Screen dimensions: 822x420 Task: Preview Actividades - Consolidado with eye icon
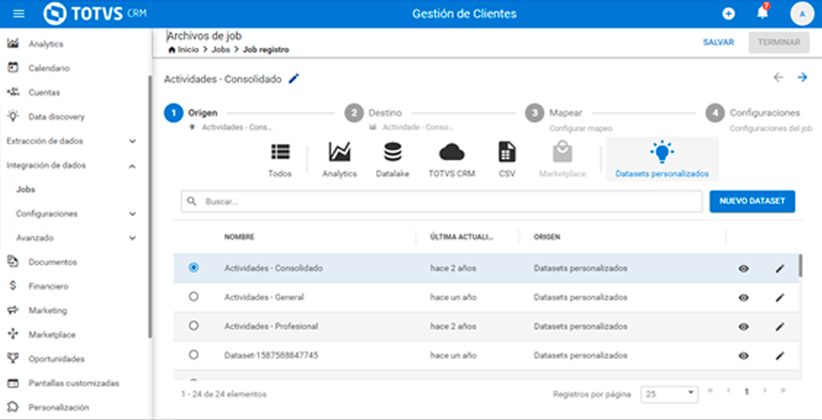click(x=744, y=268)
